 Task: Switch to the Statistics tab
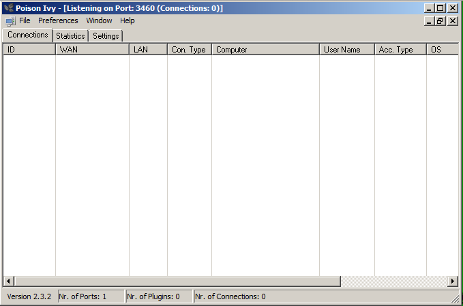70,35
